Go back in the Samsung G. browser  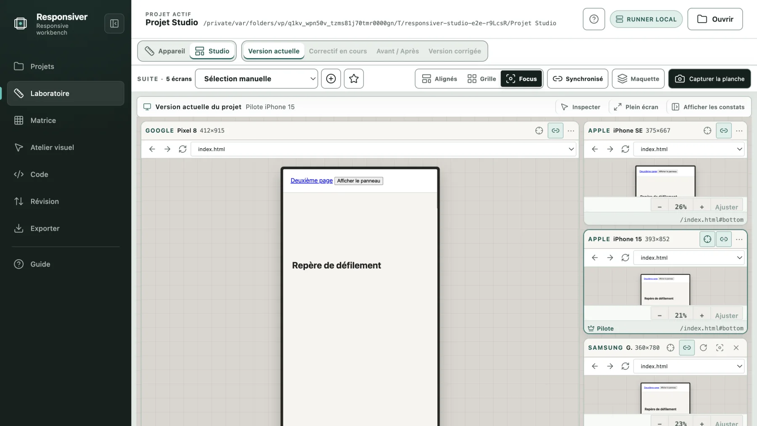click(595, 366)
